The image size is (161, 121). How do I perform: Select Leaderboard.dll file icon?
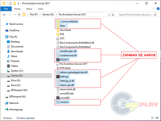(58, 55)
